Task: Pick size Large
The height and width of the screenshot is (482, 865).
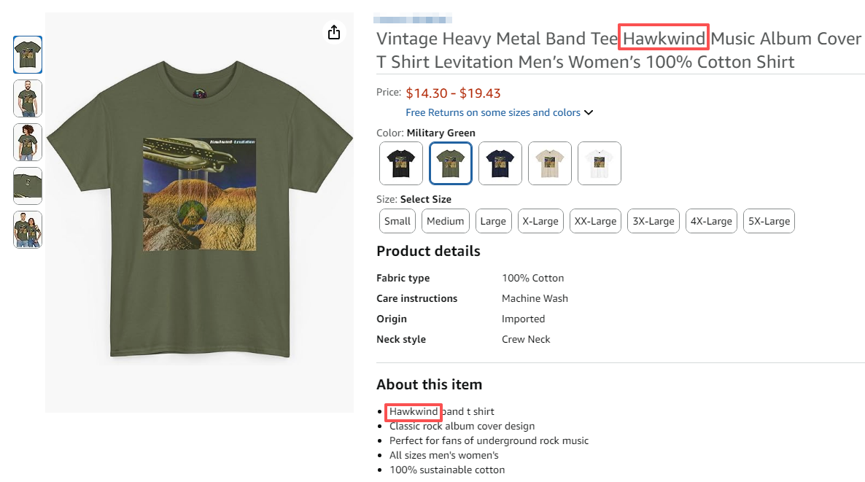Action: click(493, 221)
